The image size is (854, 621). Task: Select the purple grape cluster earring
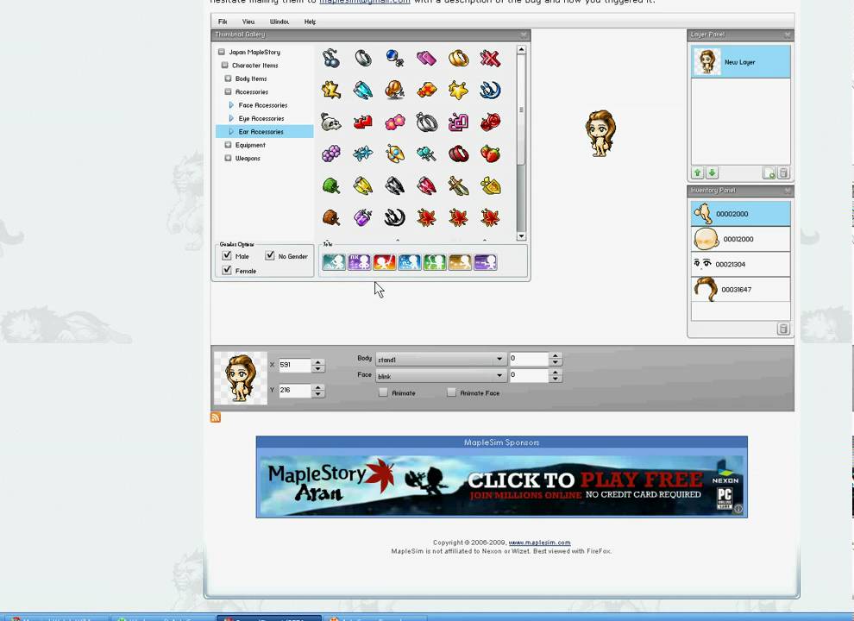pos(331,154)
